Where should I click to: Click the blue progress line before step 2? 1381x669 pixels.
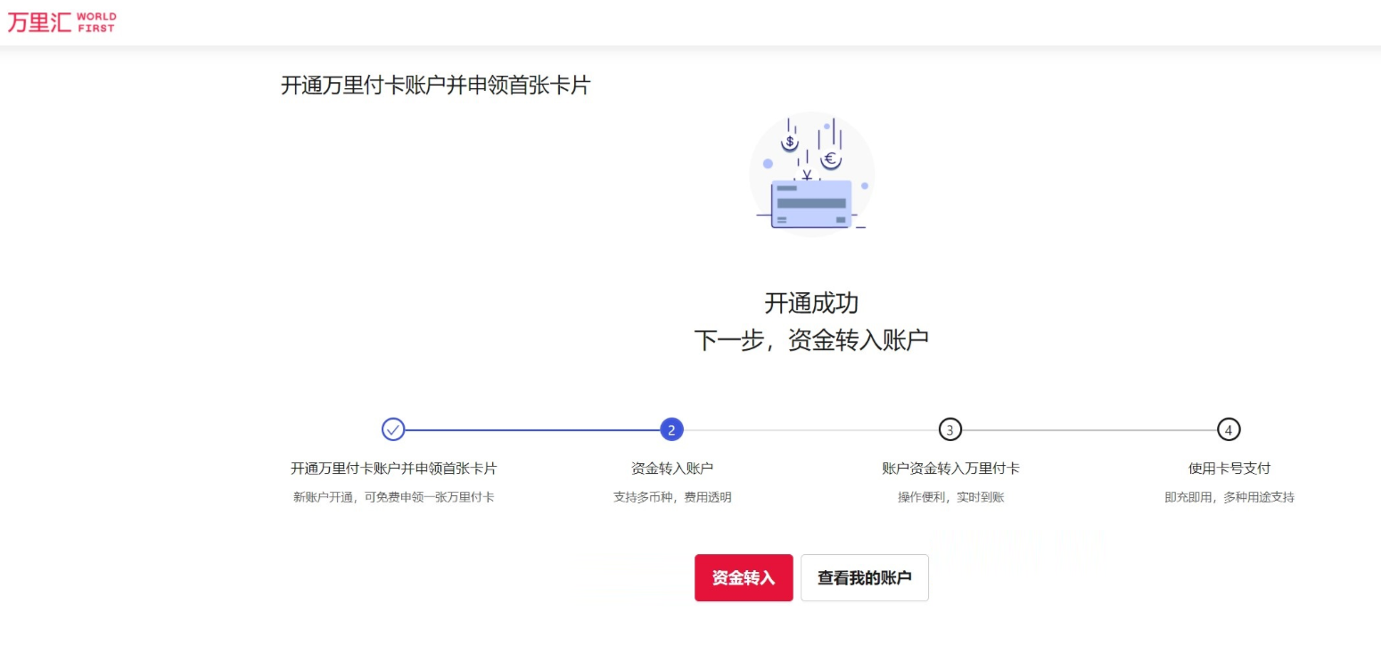[x=530, y=429]
